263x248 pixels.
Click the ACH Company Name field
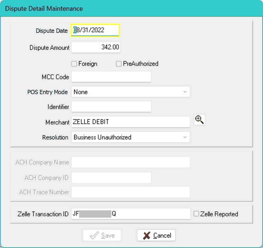[131, 162]
